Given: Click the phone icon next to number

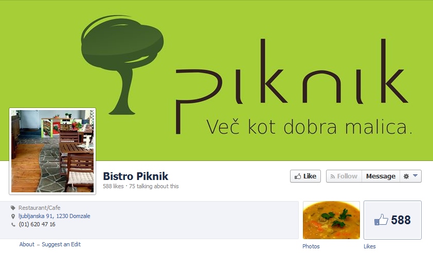Looking at the screenshot, I should tap(13, 225).
